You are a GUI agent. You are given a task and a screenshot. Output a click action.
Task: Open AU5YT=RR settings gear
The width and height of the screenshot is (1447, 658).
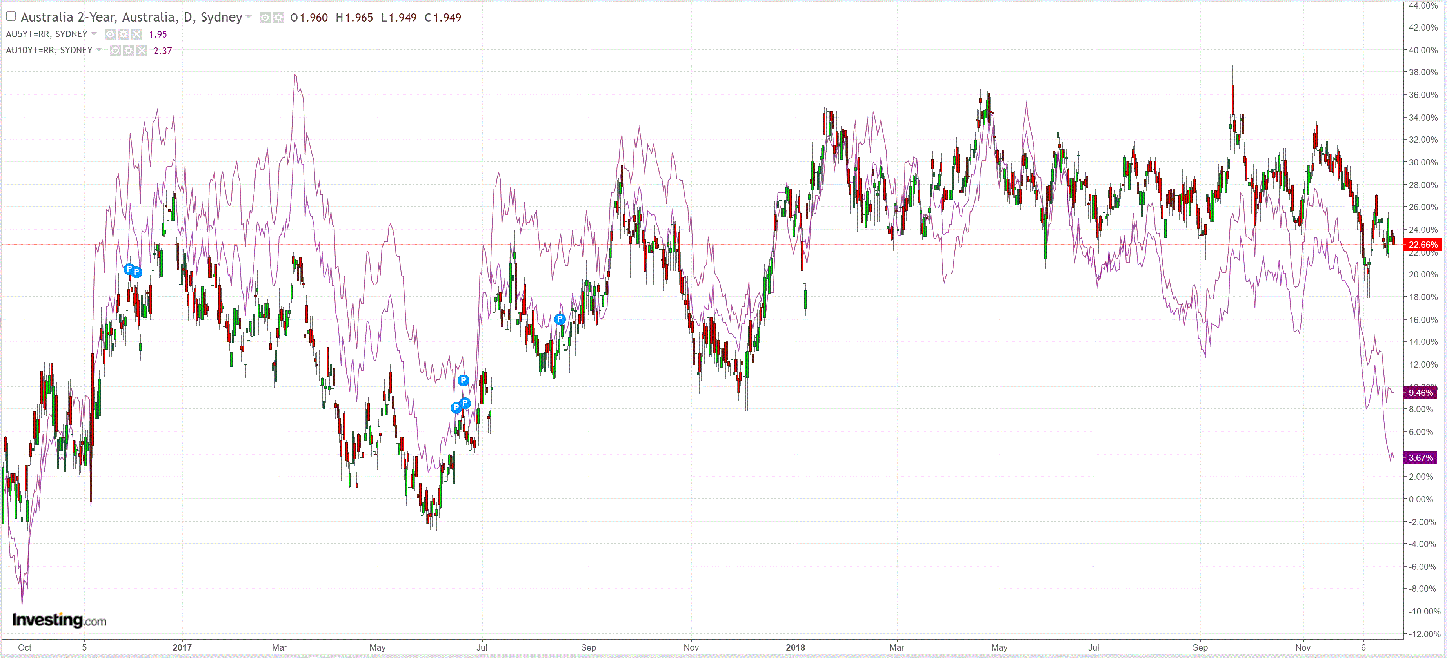coord(124,34)
